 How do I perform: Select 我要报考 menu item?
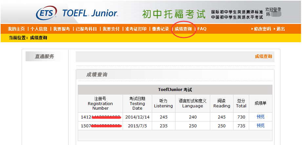point(61,29)
